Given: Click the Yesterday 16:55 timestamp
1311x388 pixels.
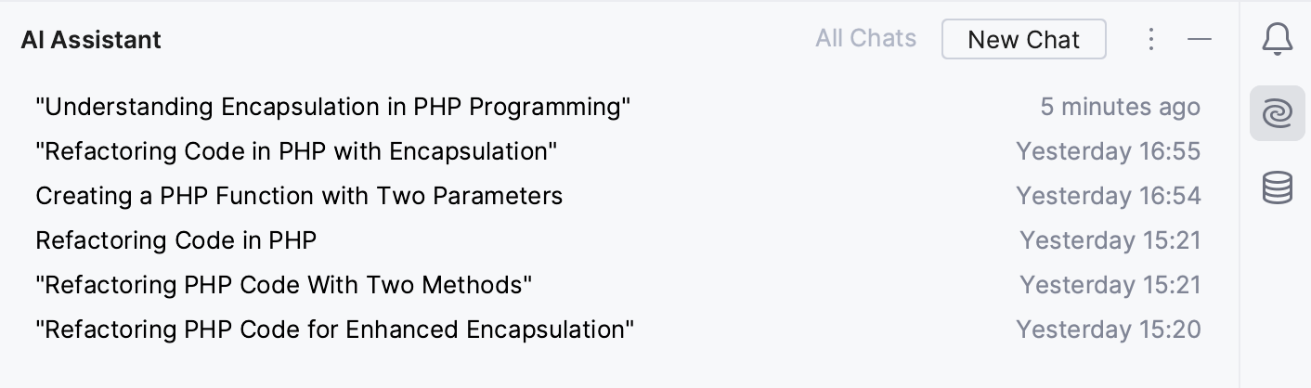Looking at the screenshot, I should [1109, 151].
